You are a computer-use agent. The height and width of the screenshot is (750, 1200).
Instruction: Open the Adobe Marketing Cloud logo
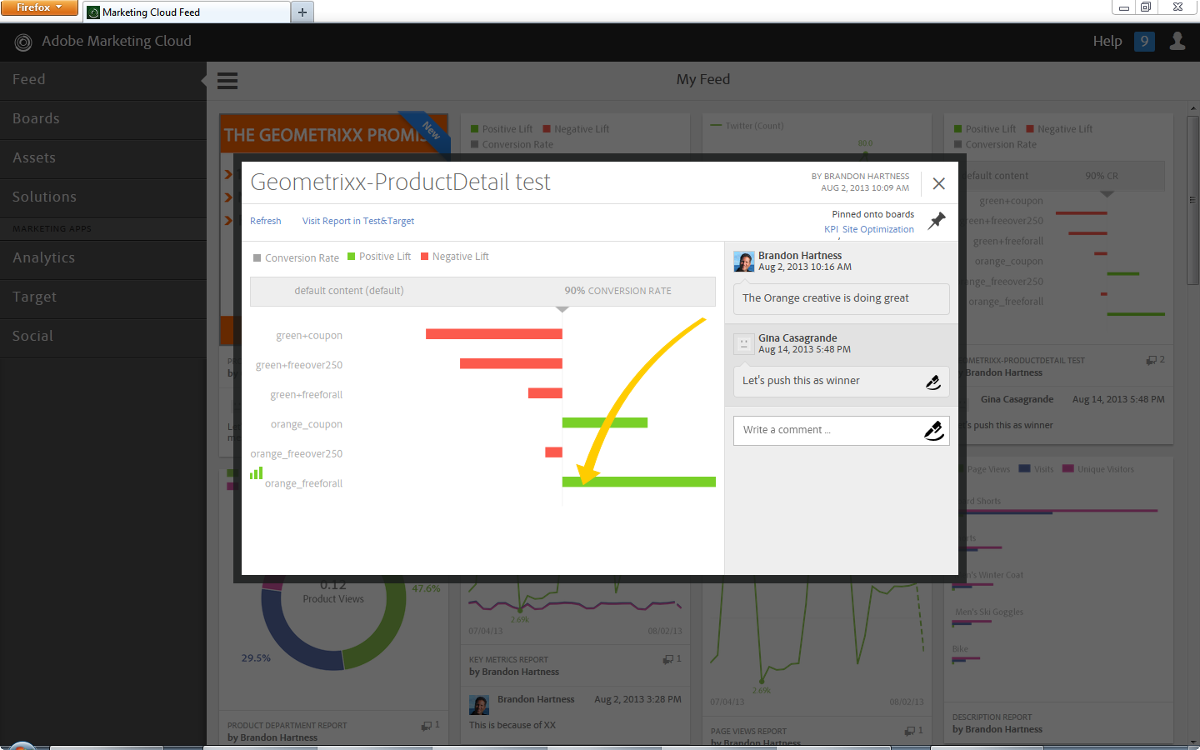pyautogui.click(x=23, y=42)
